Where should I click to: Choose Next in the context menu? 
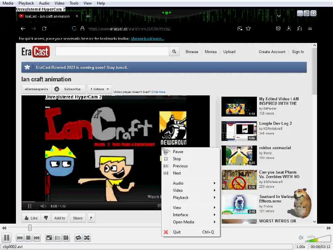(191, 173)
